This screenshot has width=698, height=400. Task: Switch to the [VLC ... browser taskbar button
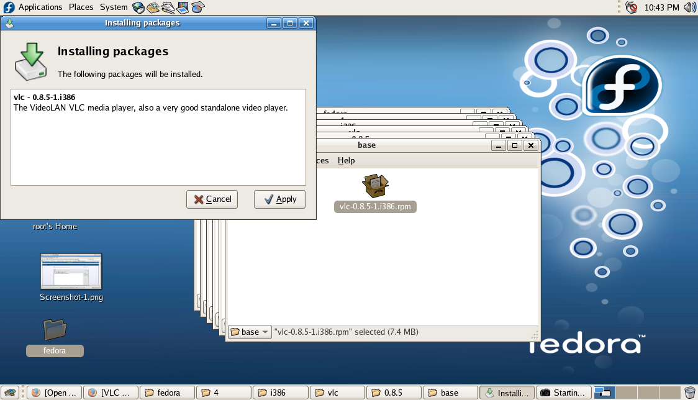111,393
